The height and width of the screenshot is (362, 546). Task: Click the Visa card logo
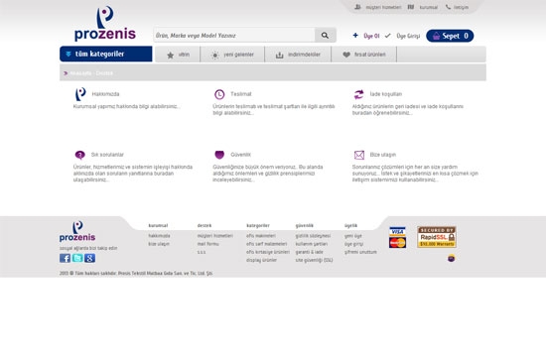coord(397,231)
